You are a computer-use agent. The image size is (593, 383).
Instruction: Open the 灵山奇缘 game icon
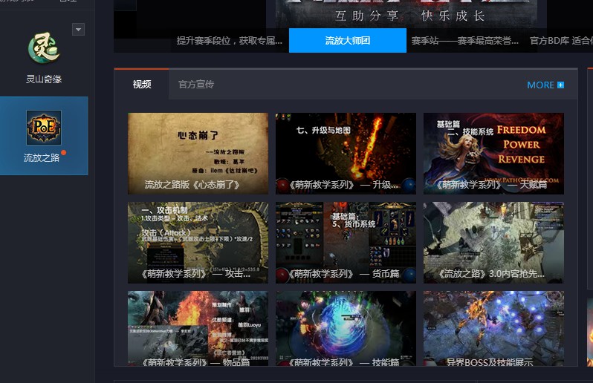(44, 48)
